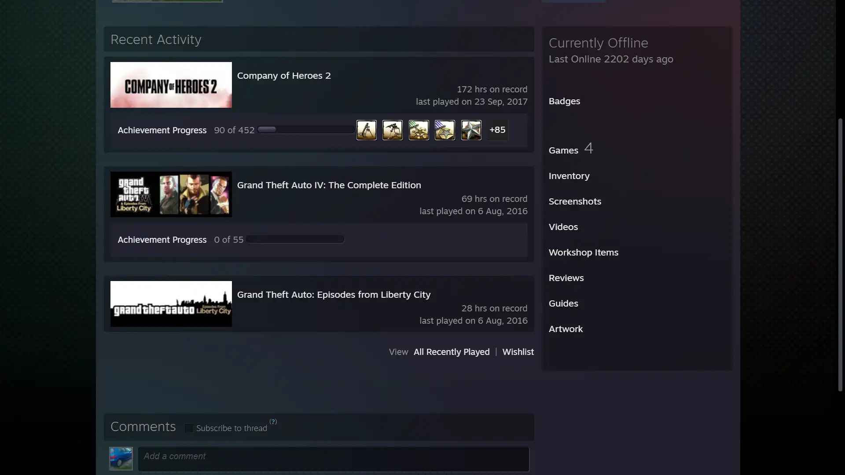Enable the Subscribe to thread checkbox

point(189,428)
